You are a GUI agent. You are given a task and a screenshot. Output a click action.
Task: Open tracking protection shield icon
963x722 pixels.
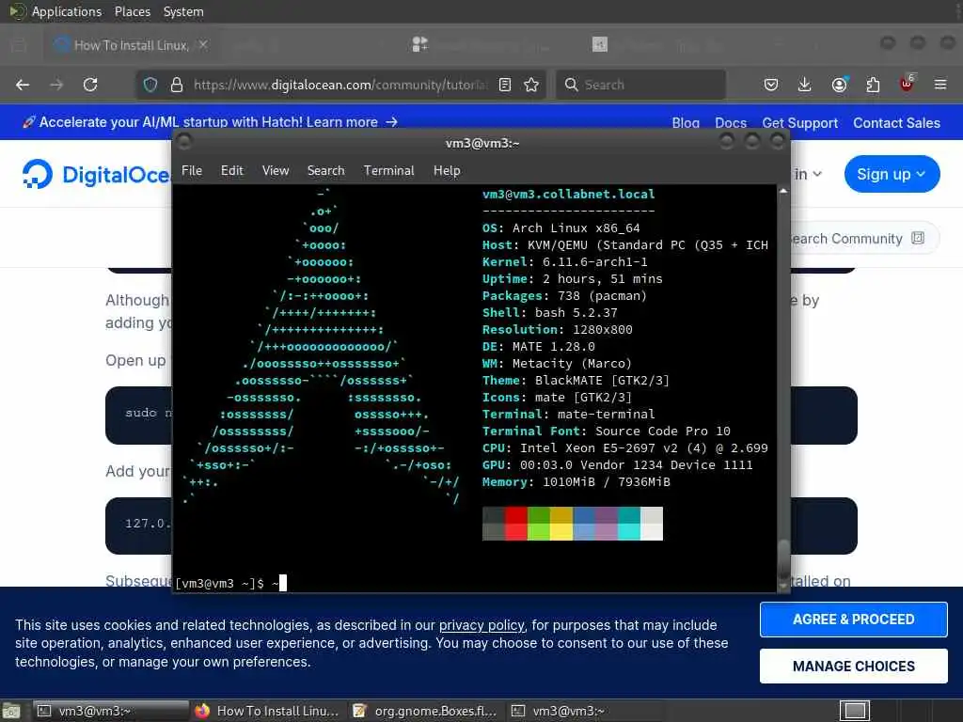(x=150, y=85)
